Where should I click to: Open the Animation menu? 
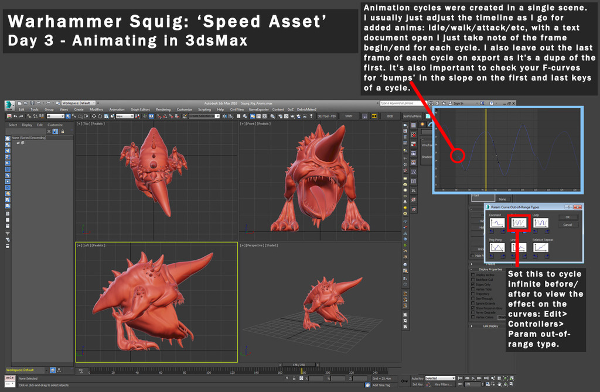[117, 109]
